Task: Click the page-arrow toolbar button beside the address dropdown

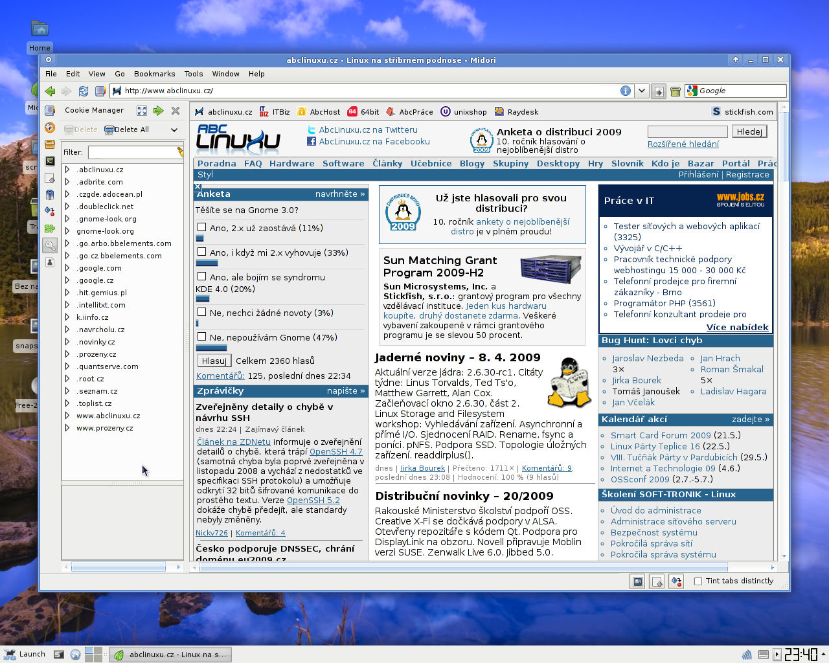Action: tap(659, 91)
